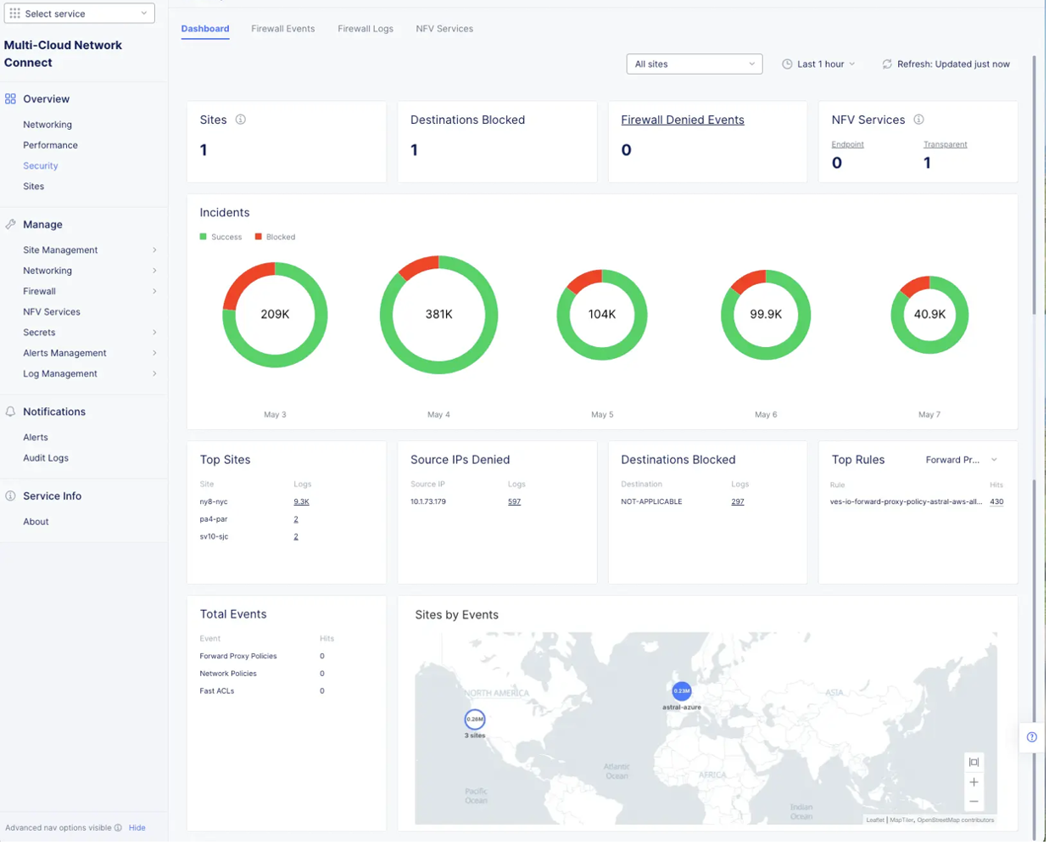Click the Overview section icon

10,99
